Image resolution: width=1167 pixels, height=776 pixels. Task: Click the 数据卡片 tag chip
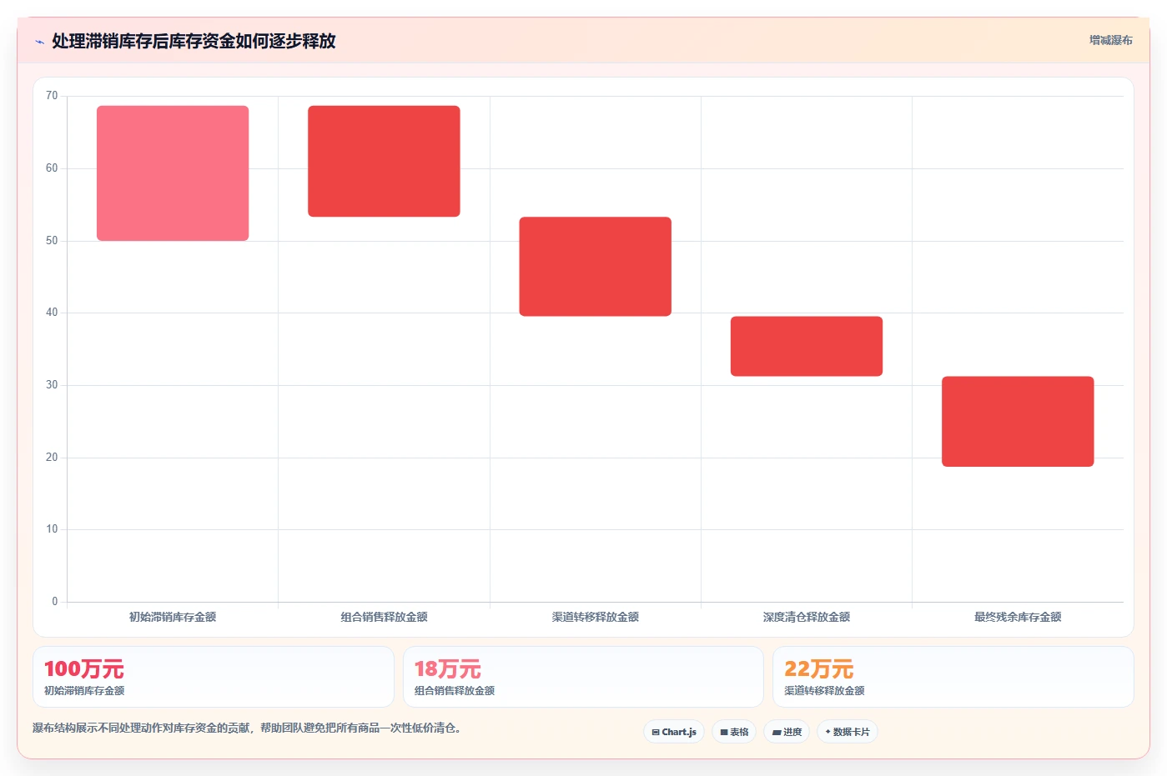click(x=848, y=732)
